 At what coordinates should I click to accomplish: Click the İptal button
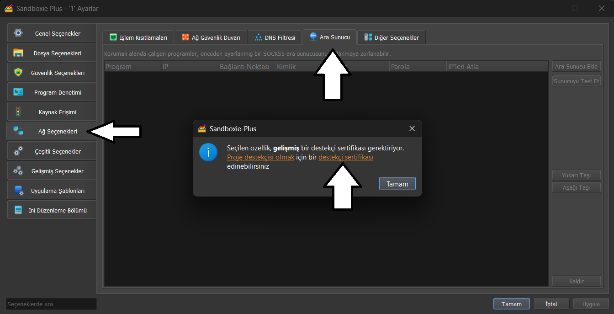coord(551,304)
